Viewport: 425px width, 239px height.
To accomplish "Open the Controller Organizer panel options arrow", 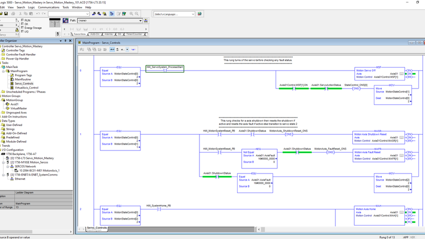I will point(61,41).
